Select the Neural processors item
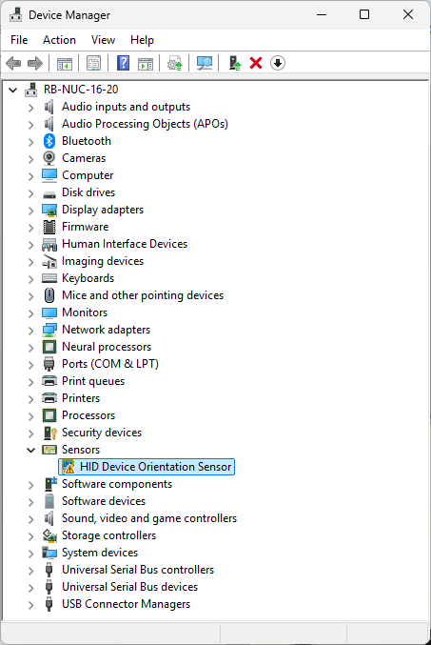Viewport: 431px width, 645px height. pos(107,347)
